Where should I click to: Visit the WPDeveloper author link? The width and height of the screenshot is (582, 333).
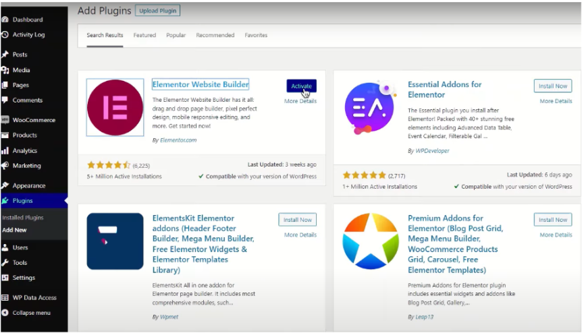click(432, 151)
